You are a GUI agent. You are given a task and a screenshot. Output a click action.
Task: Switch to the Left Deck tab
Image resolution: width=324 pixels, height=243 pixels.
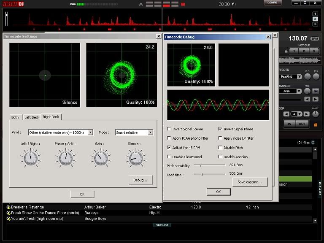pos(32,117)
